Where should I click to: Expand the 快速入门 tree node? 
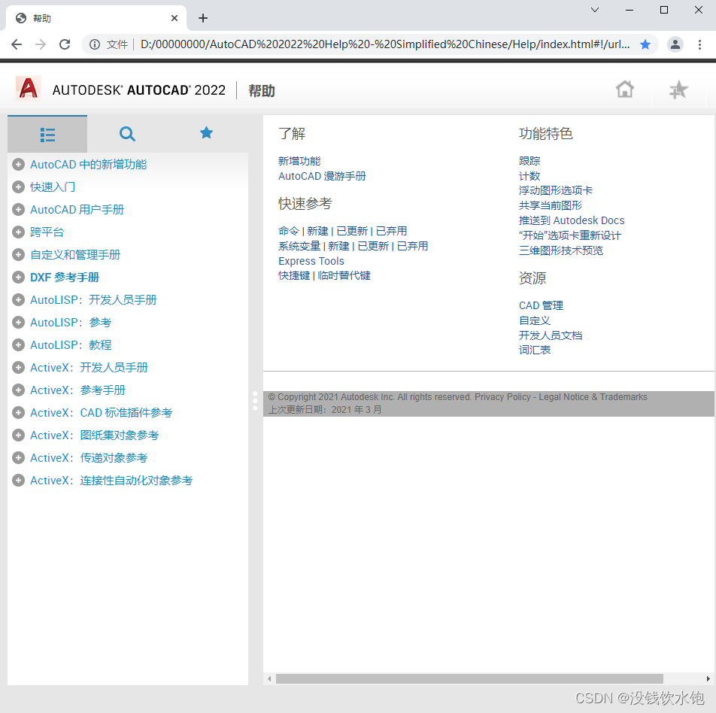click(19, 187)
